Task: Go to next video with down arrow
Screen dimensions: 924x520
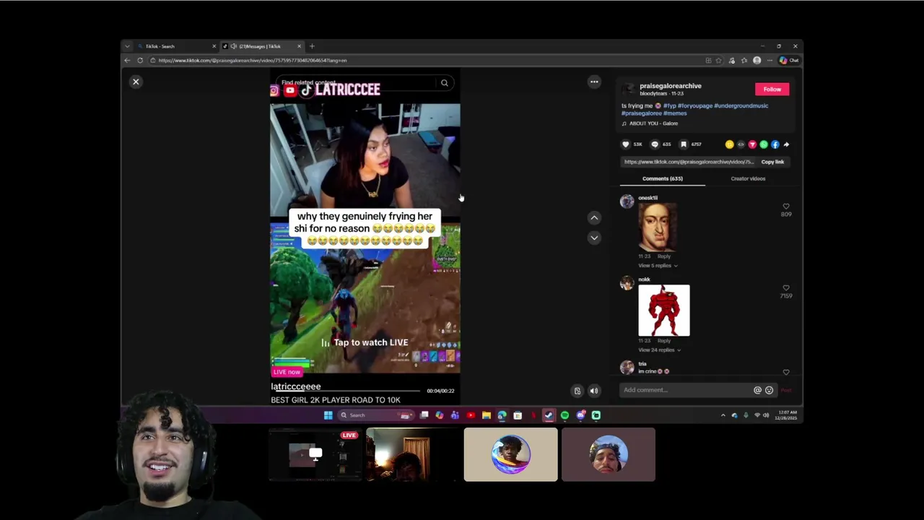Action: pos(594,237)
